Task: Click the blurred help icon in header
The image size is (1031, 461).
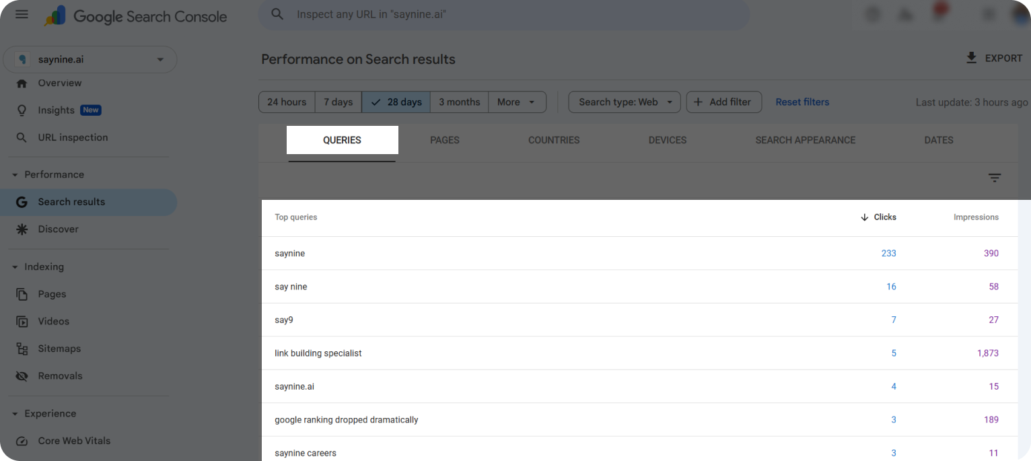Action: [x=873, y=14]
